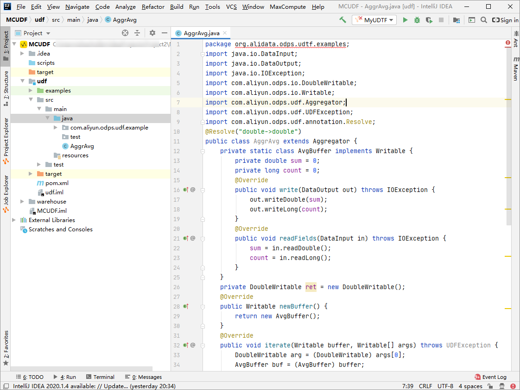Image resolution: width=520 pixels, height=390 pixels.
Task: Expand the warehouse folder in tree
Action: 23,202
